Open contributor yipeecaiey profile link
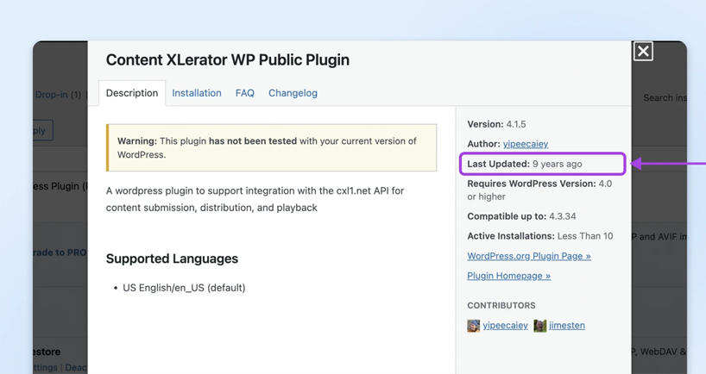The image size is (706, 374). tap(505, 325)
